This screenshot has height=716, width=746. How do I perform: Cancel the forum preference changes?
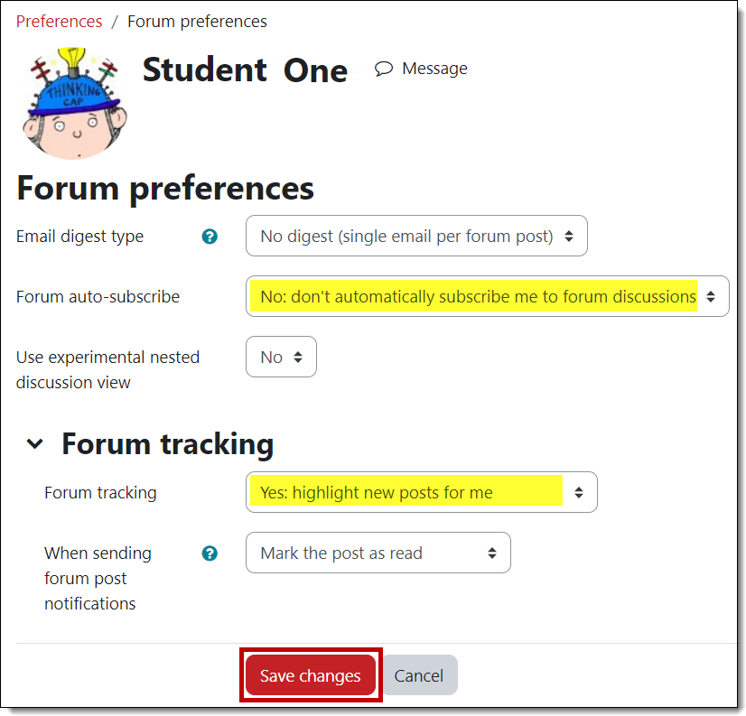point(418,674)
